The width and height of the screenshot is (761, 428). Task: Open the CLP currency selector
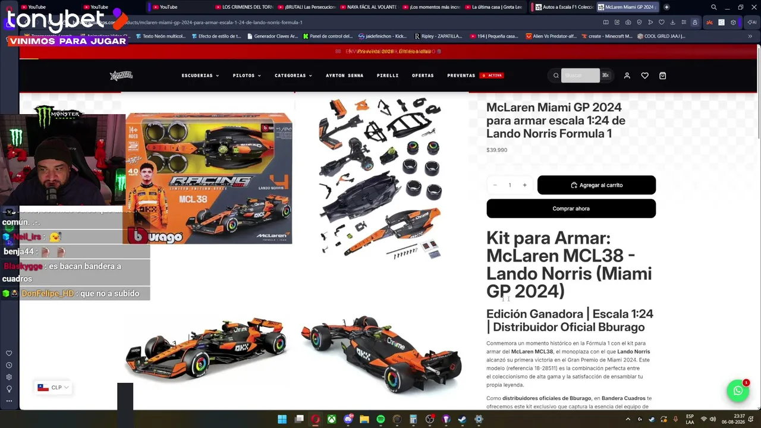point(54,388)
